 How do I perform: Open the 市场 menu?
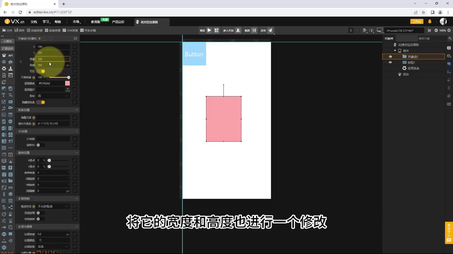76,22
